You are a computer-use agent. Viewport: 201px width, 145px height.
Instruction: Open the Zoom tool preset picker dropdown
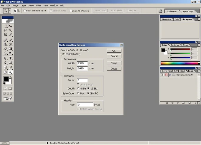9,11
